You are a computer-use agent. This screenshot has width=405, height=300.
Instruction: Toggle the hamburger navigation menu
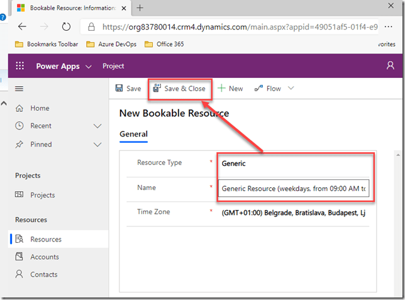point(19,89)
